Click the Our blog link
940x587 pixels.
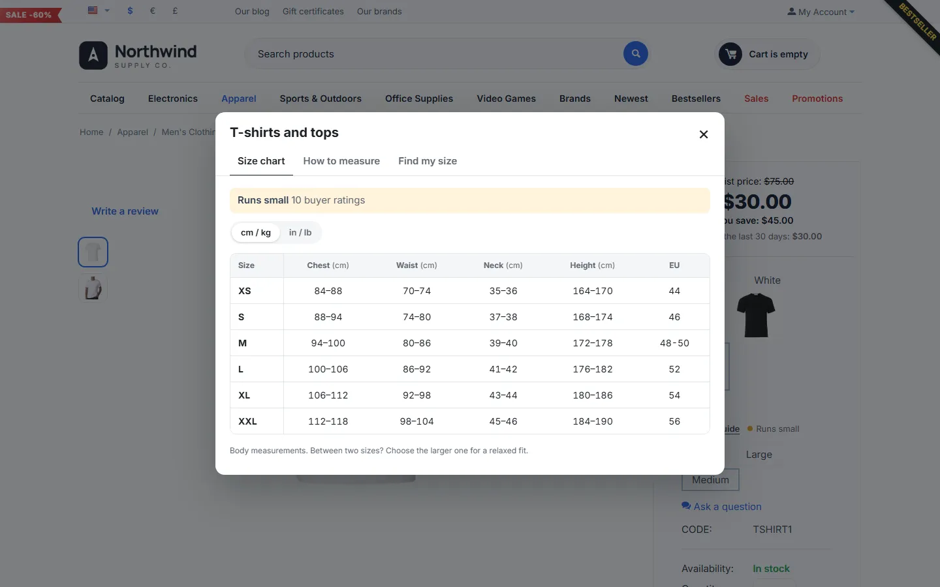click(x=252, y=11)
